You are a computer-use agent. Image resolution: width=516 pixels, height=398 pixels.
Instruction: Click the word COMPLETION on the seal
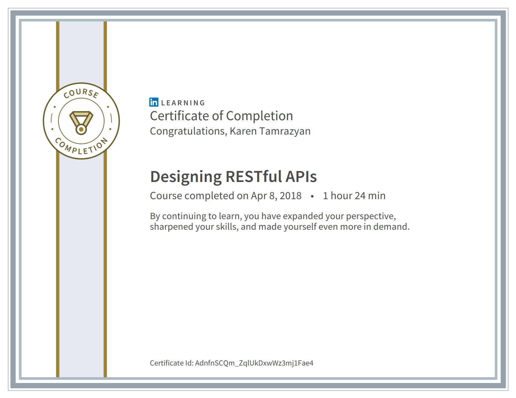[x=81, y=147]
